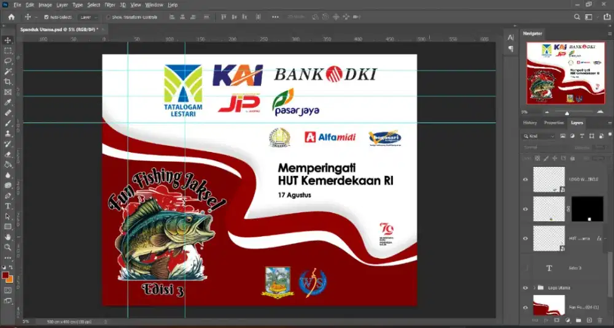This screenshot has height=328, width=614.
Task: Select the Paint Bucket tool
Action: [x=7, y=164]
